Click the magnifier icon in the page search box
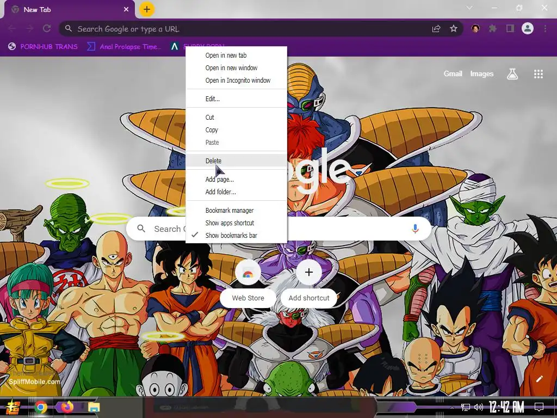This screenshot has width=557, height=418. pos(141,229)
